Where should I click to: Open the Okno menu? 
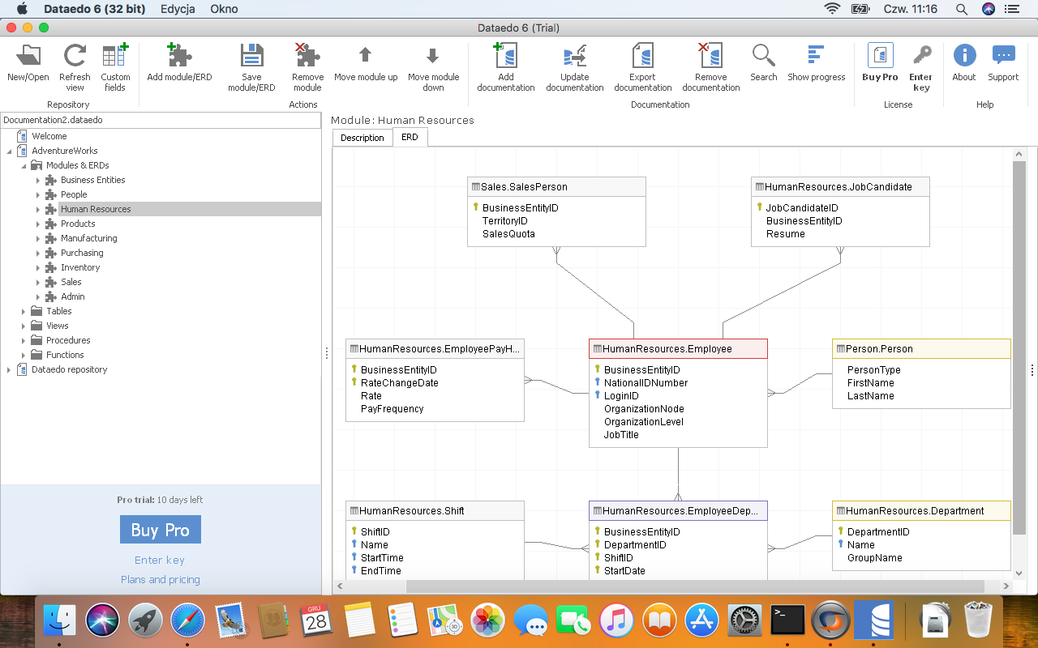pos(223,9)
